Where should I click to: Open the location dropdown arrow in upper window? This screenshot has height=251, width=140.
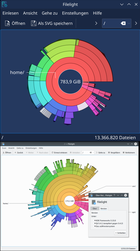[x=129, y=23]
